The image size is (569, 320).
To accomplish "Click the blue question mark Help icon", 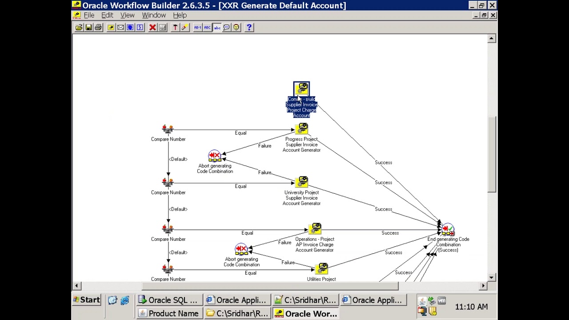I will pyautogui.click(x=249, y=28).
